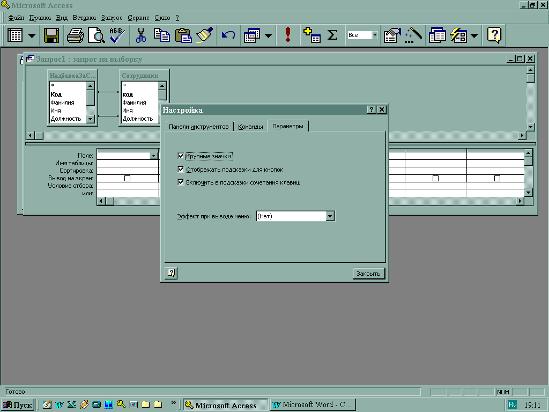Click the Cut scissors icon
The height and width of the screenshot is (412, 549).
140,36
